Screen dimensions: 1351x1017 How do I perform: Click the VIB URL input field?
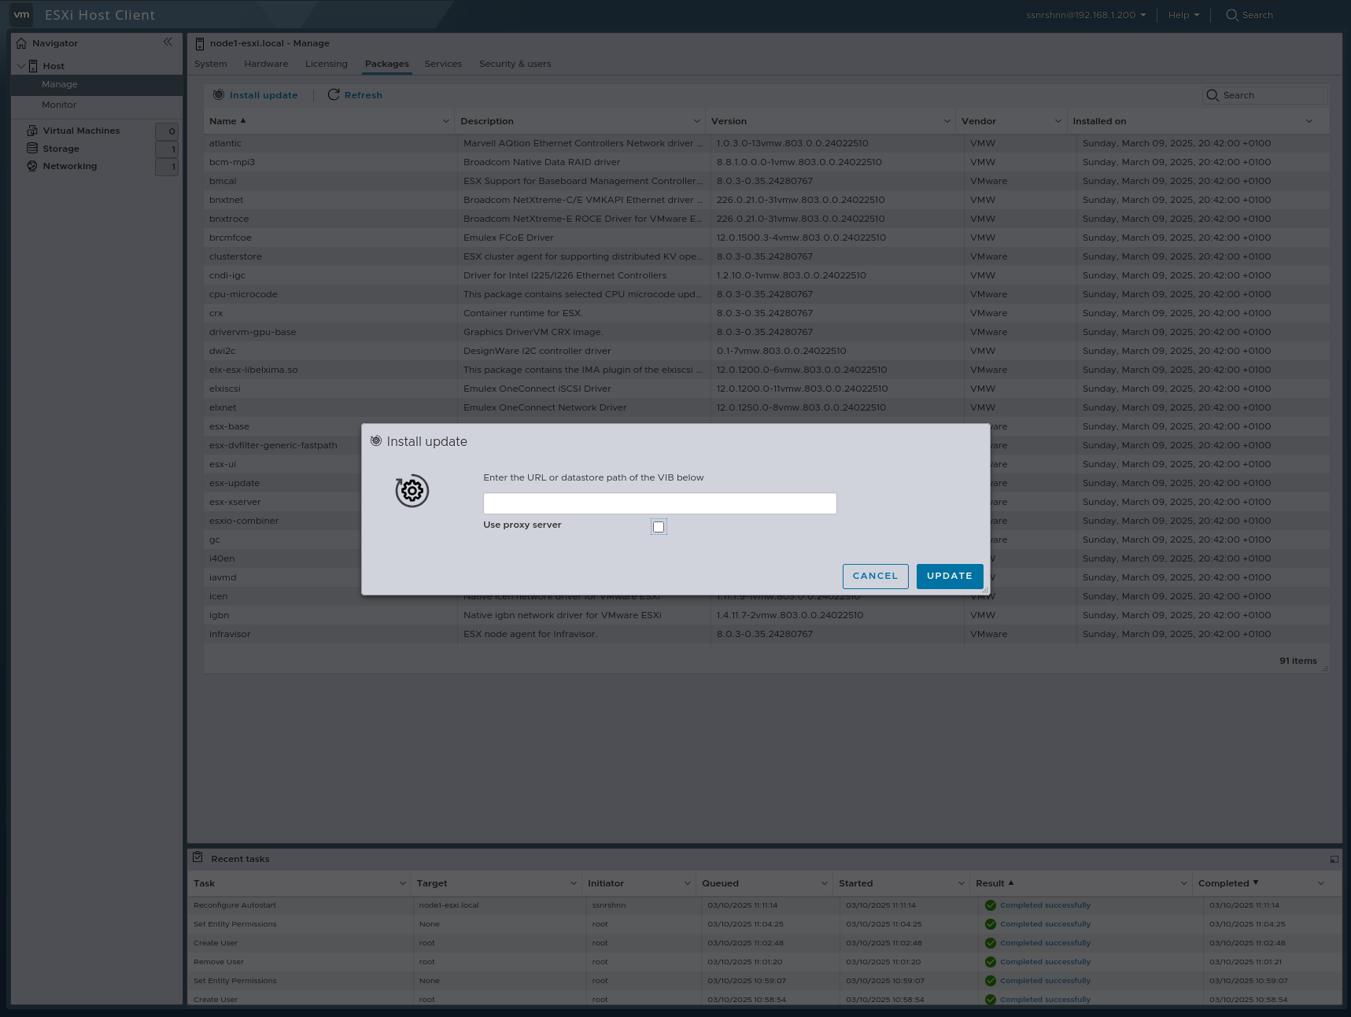[659, 503]
